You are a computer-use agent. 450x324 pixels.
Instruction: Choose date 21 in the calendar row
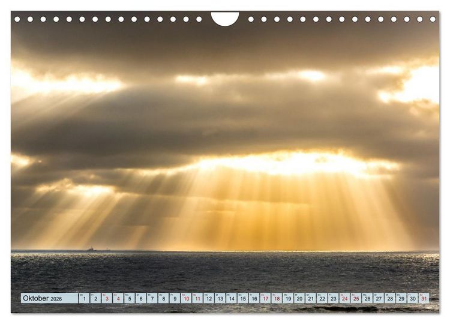pyautogui.click(x=311, y=298)
